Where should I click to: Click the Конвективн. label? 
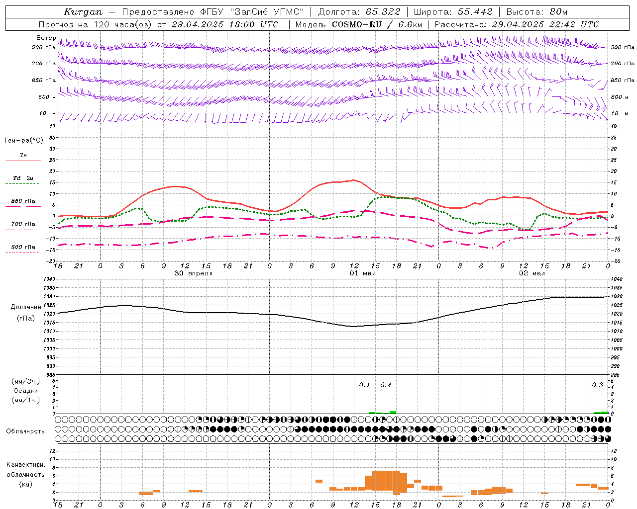click(25, 465)
